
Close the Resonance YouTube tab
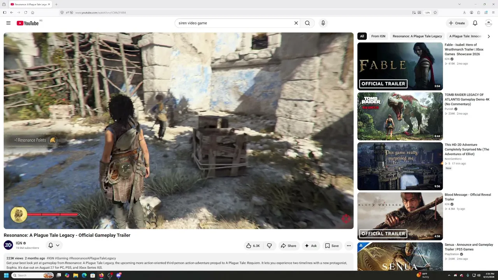pos(49,4)
